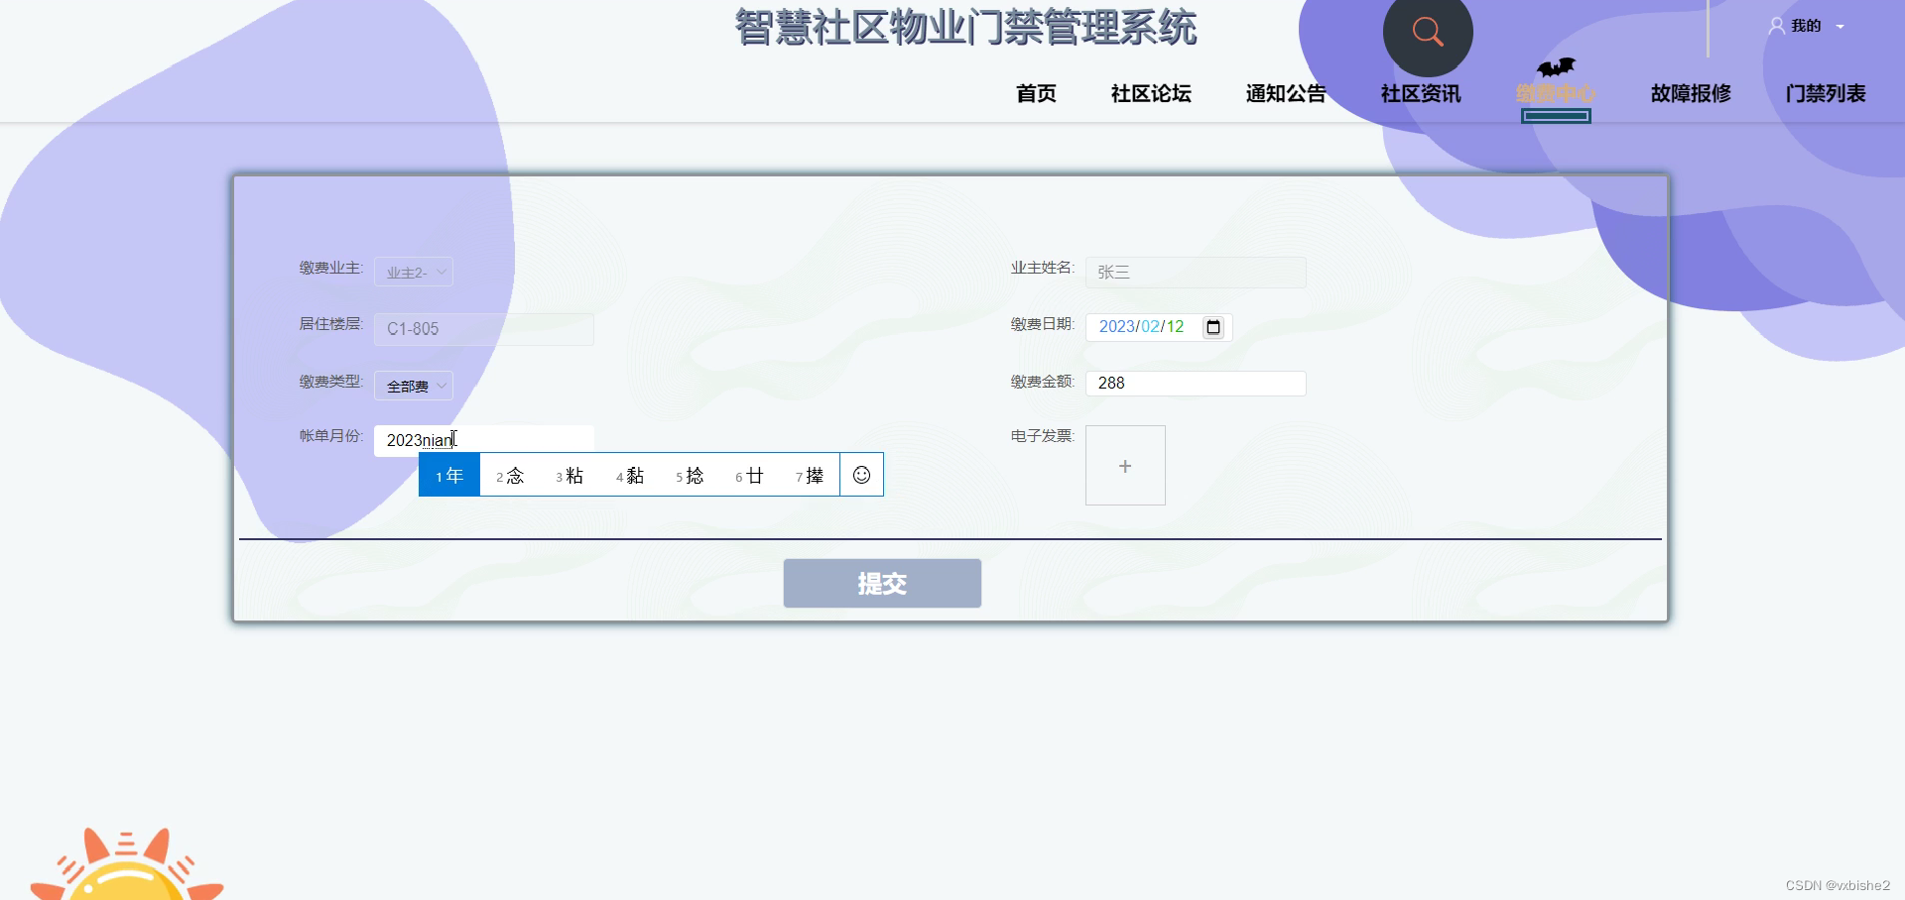Viewport: 1905px width, 900px height.
Task: Go to 首页 in navigation
Action: click(x=1036, y=93)
